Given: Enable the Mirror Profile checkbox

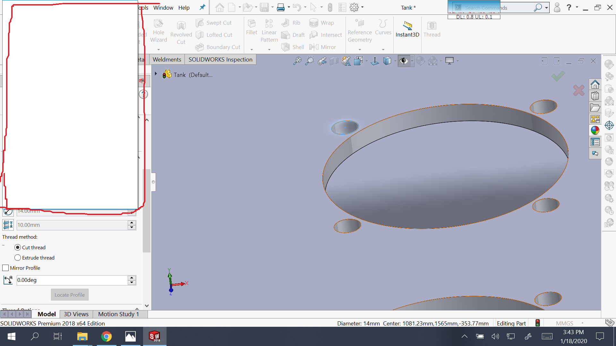Looking at the screenshot, I should click(x=5, y=268).
